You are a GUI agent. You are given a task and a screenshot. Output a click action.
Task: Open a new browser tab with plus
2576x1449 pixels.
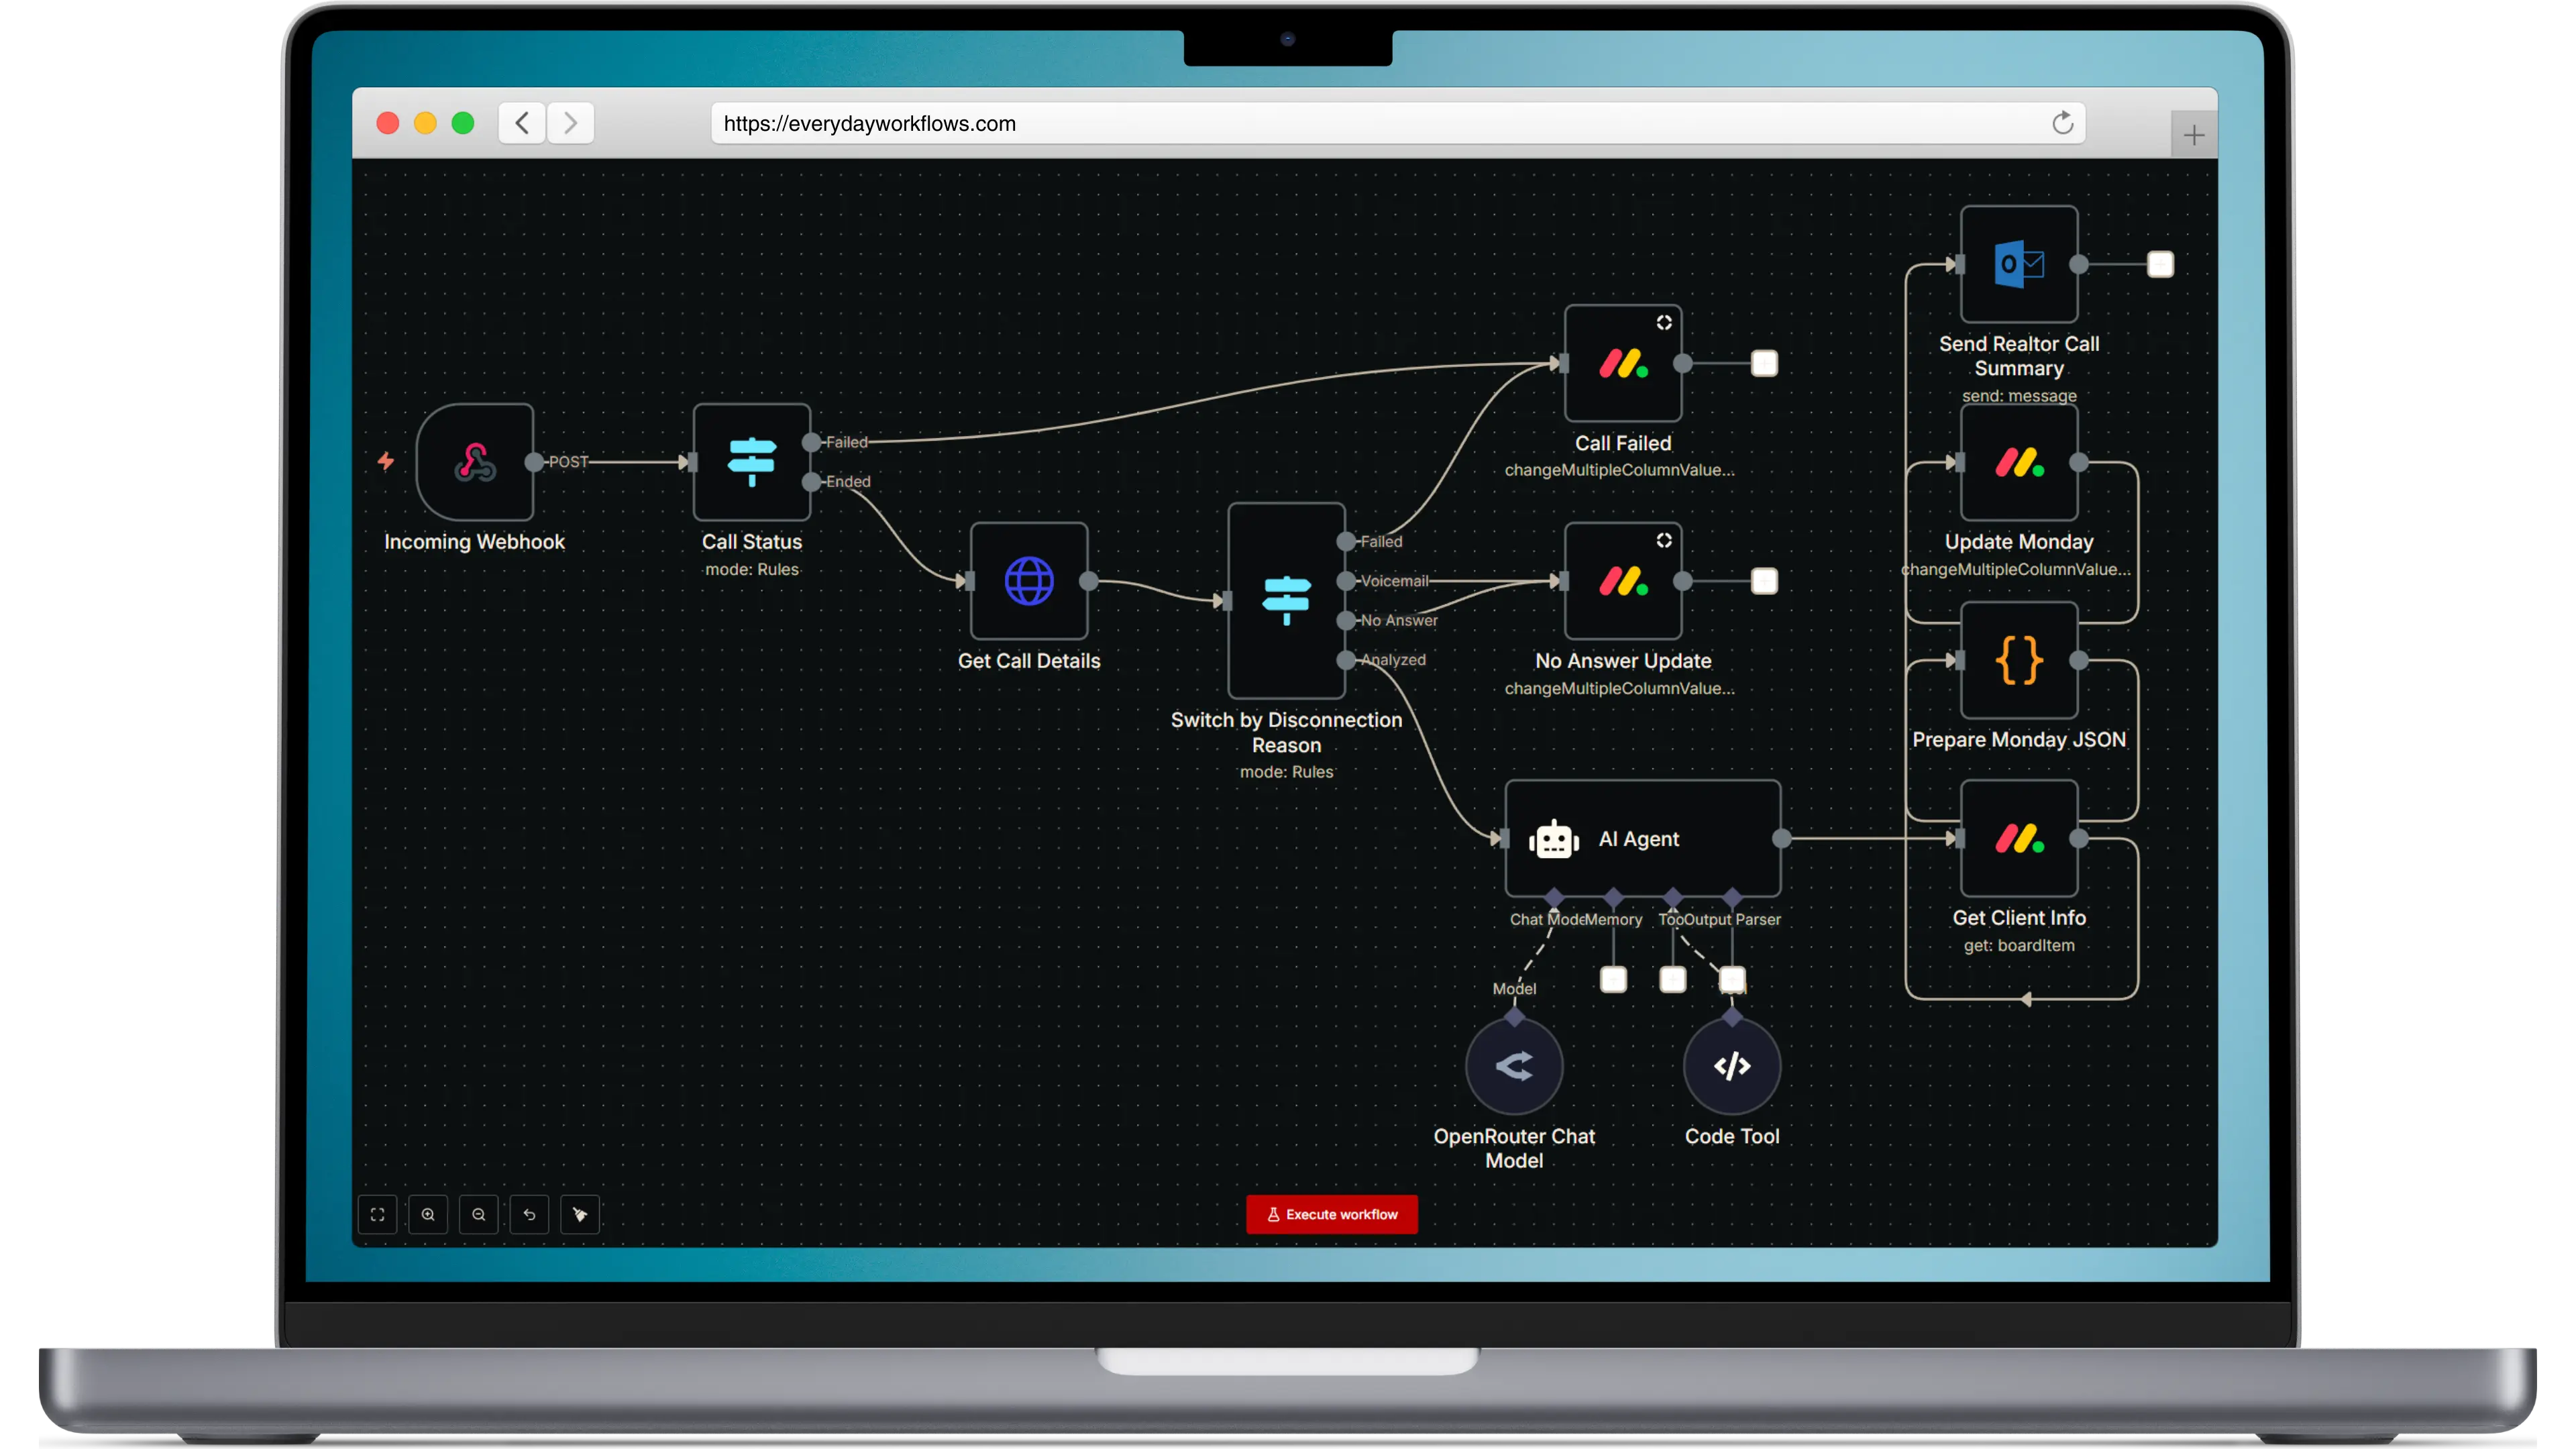pos(2194,135)
